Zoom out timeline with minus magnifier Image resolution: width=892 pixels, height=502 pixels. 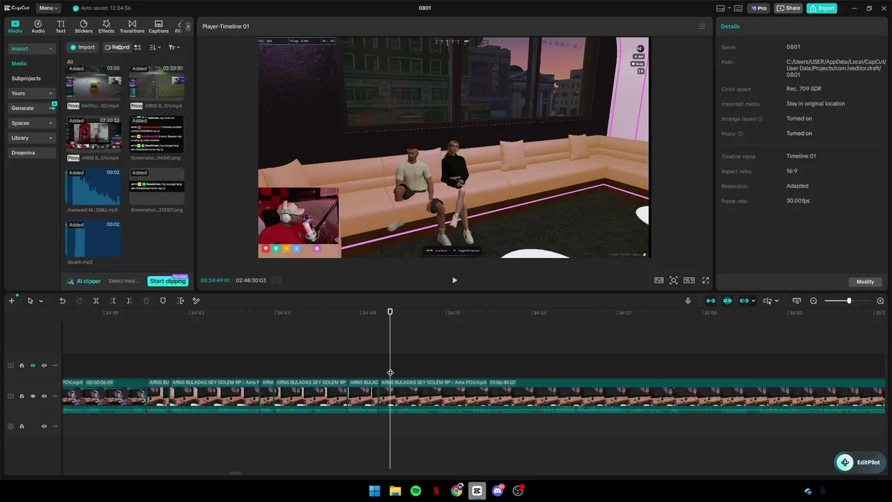pos(813,301)
